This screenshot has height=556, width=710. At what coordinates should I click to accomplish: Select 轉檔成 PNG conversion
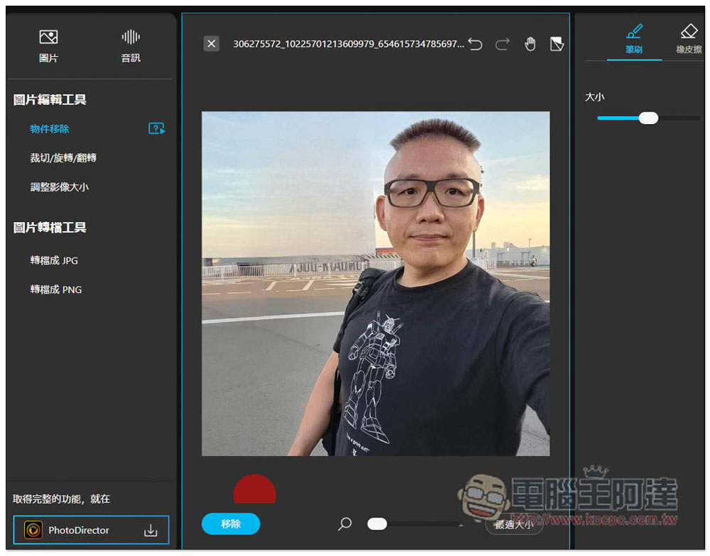tap(55, 289)
